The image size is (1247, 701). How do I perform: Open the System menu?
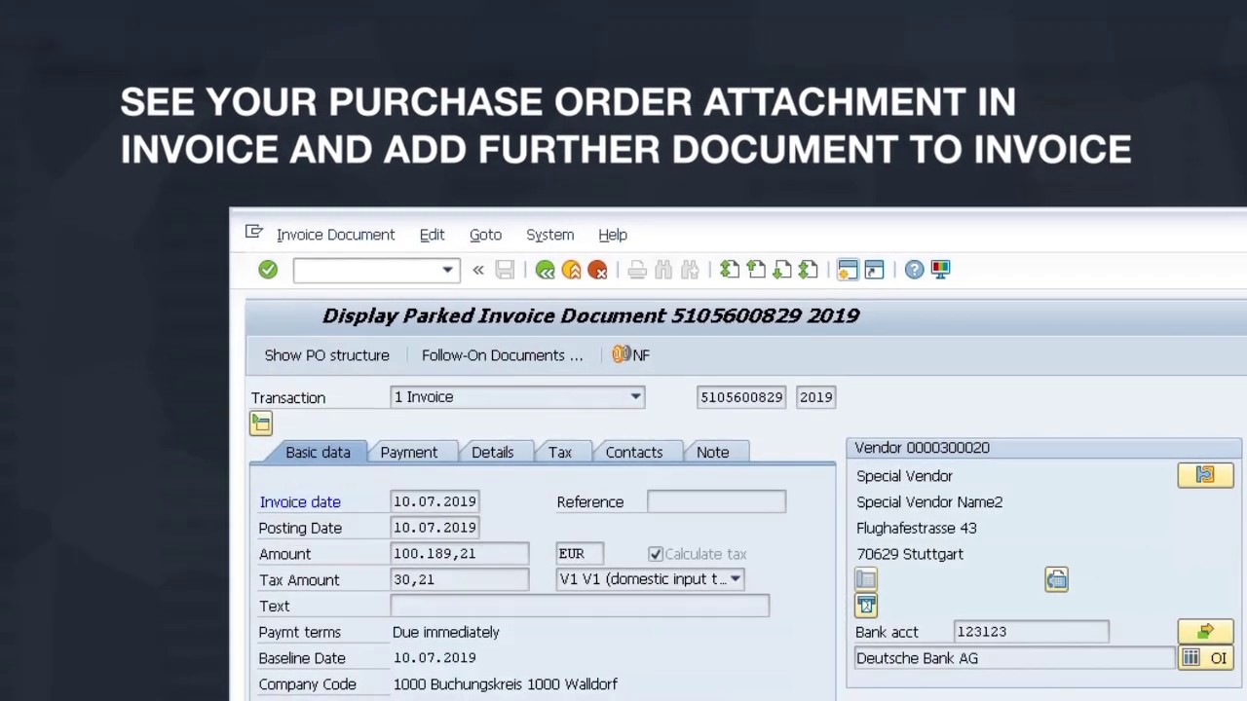point(549,235)
